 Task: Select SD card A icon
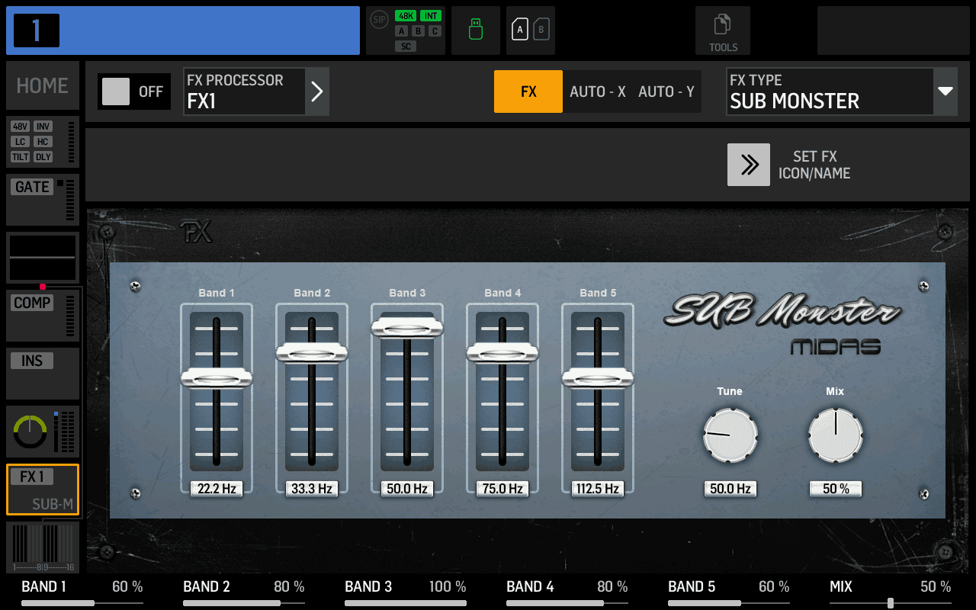520,30
